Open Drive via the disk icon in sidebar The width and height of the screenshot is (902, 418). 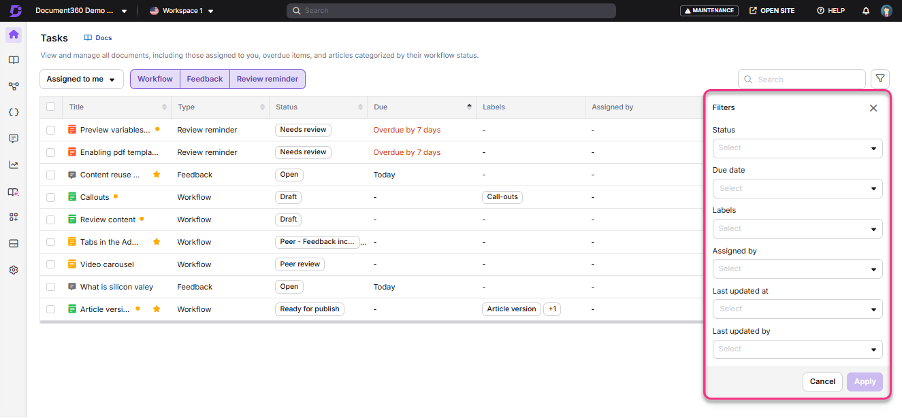tap(13, 243)
